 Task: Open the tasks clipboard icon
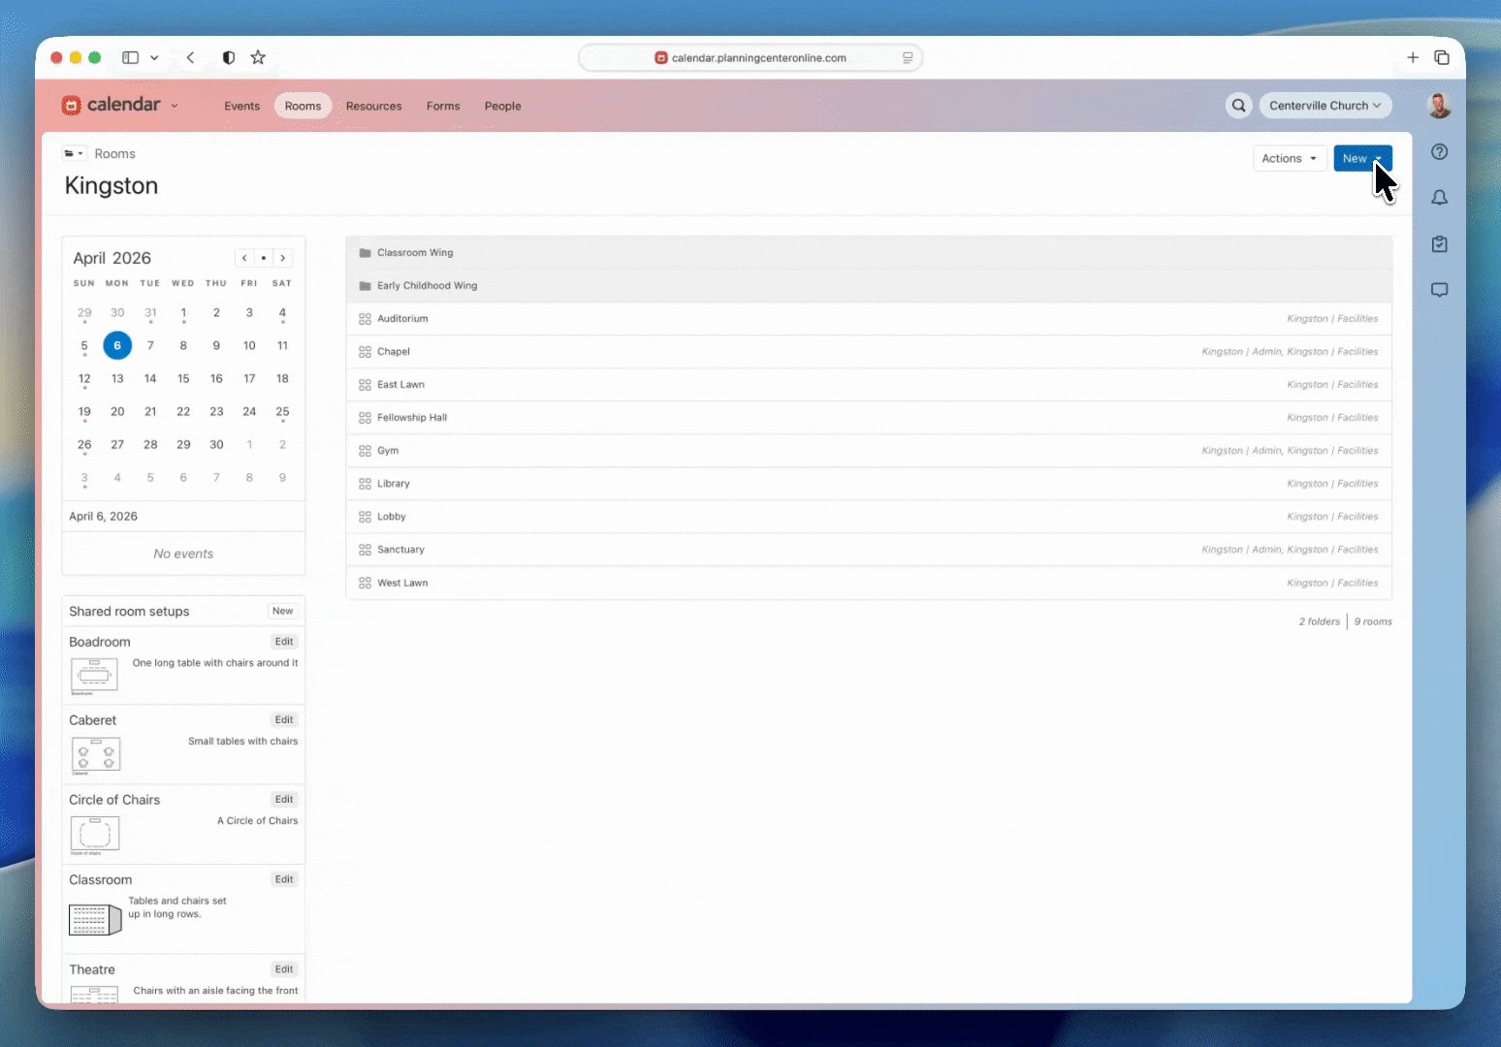pos(1440,244)
